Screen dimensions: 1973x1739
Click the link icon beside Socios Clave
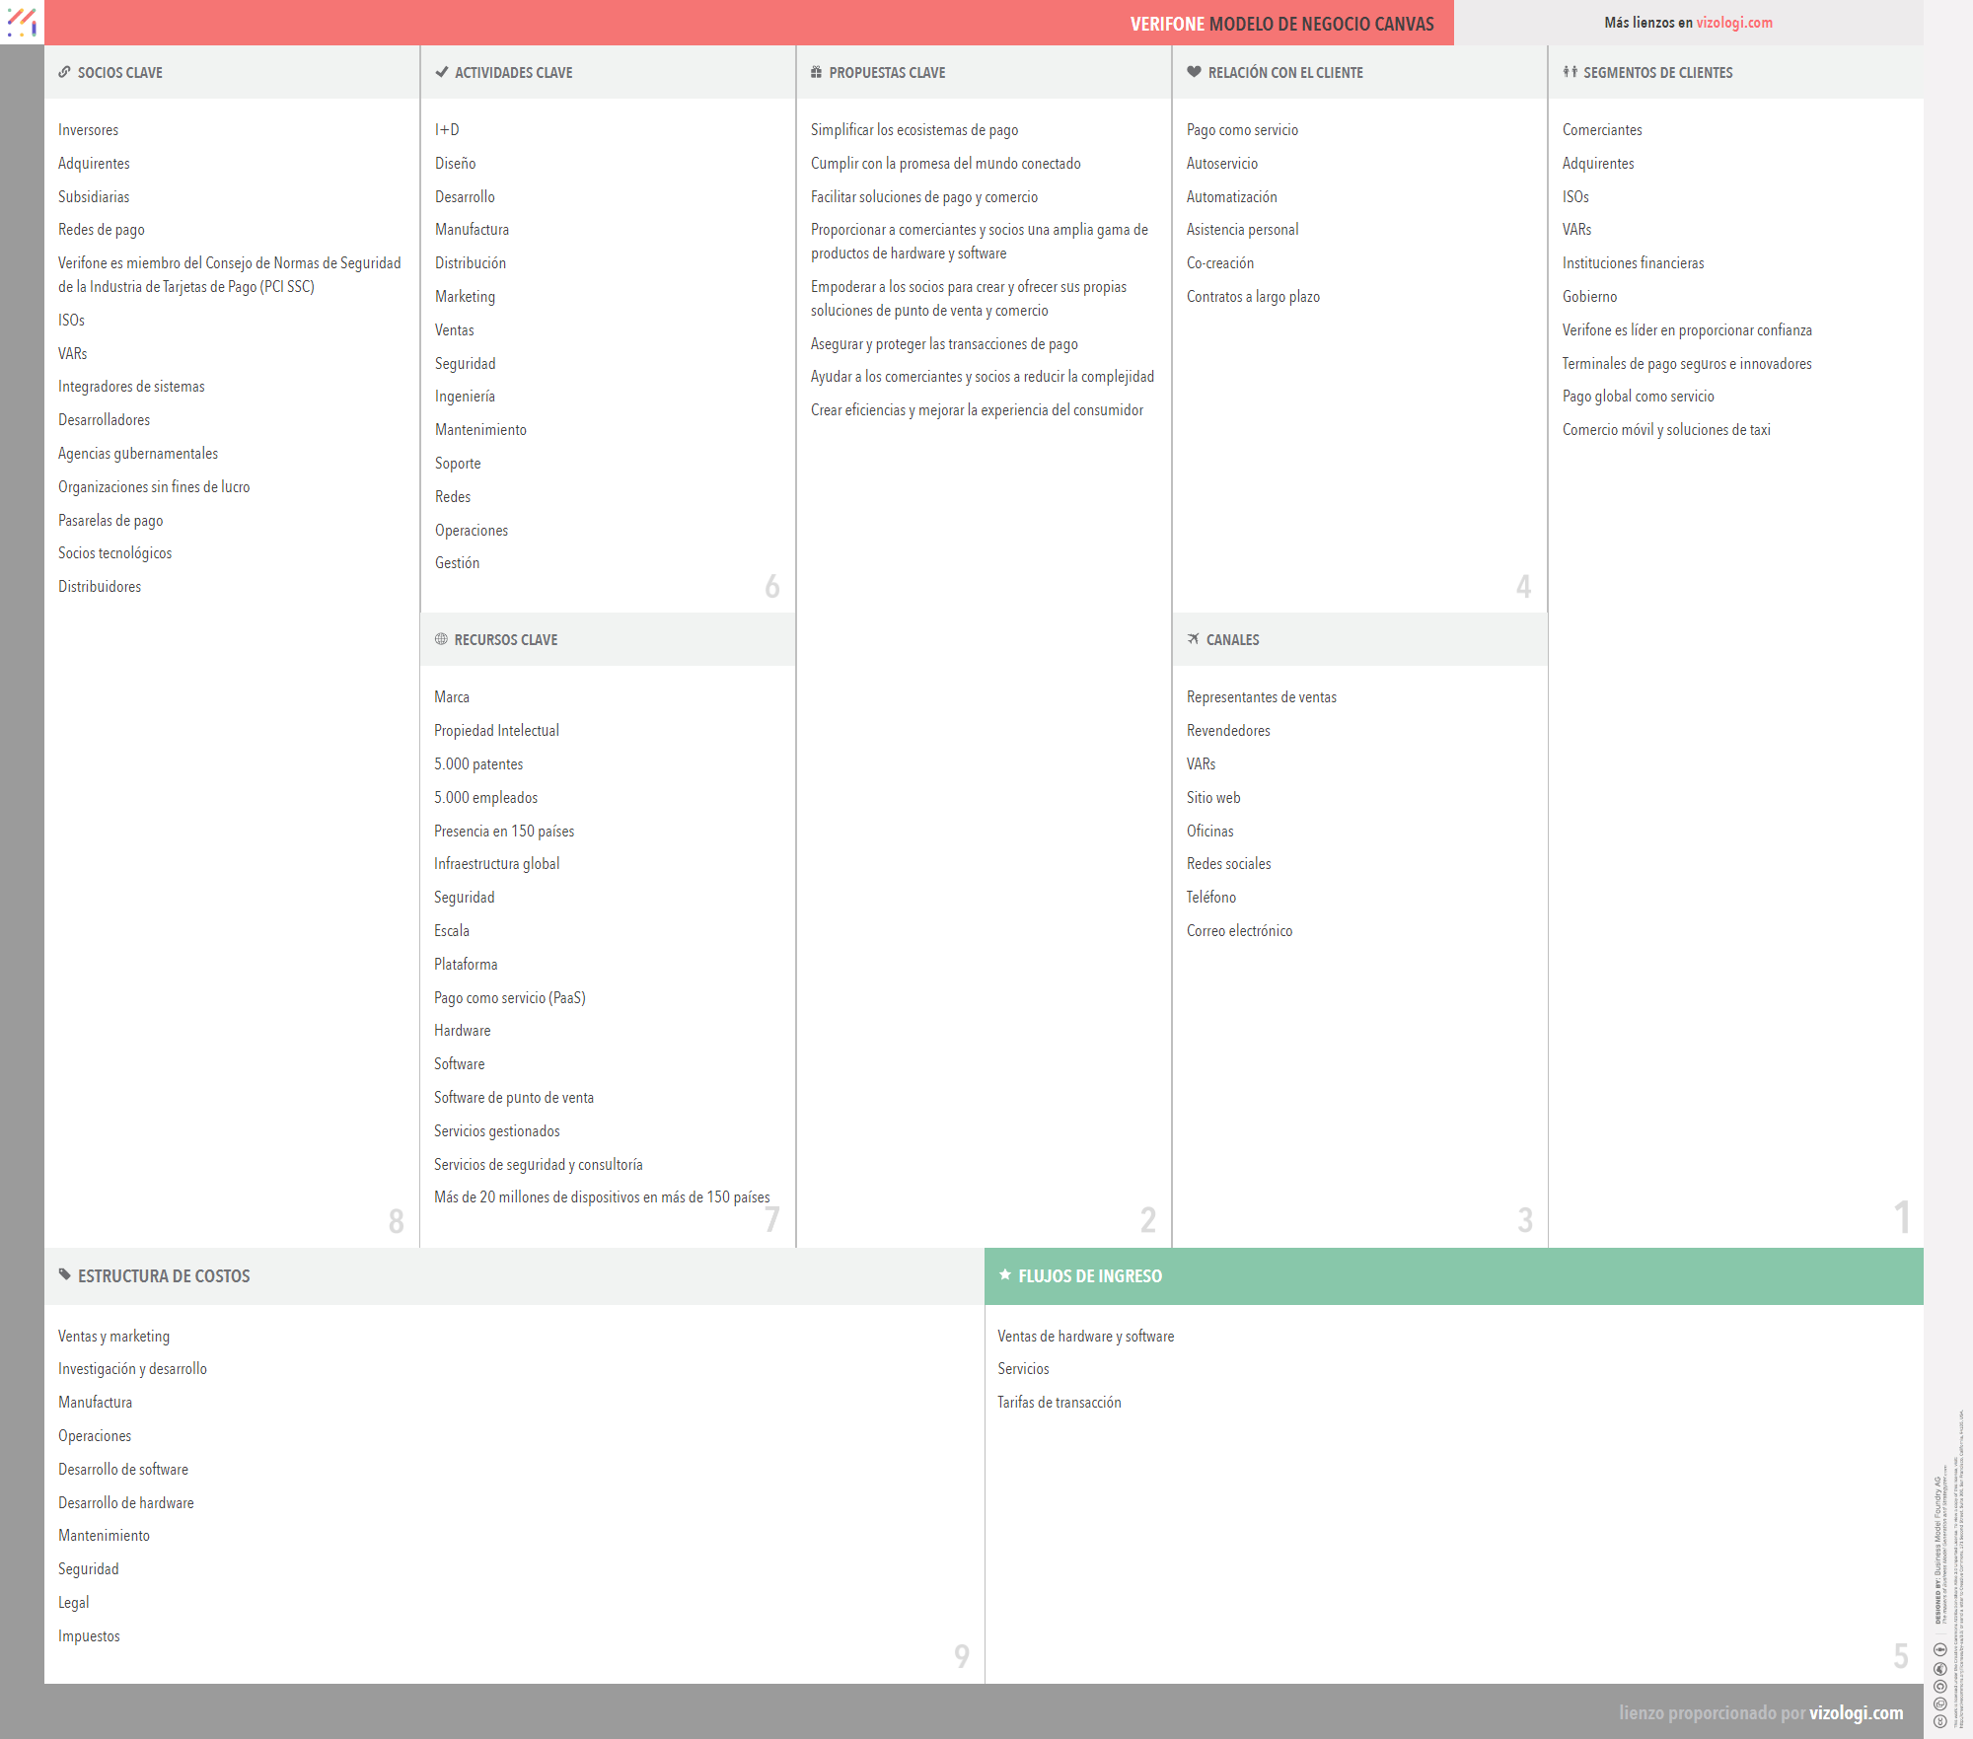pos(64,72)
